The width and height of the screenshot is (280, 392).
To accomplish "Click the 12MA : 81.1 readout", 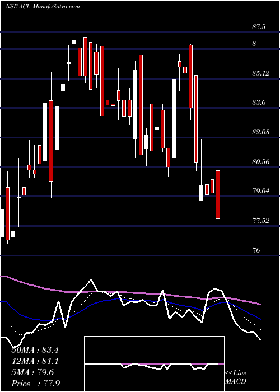I will 35,361.
